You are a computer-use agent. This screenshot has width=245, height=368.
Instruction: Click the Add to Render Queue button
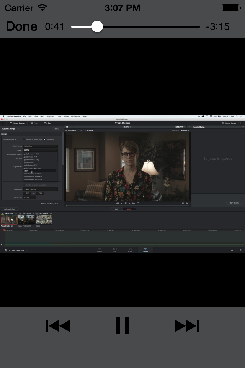tap(49, 204)
